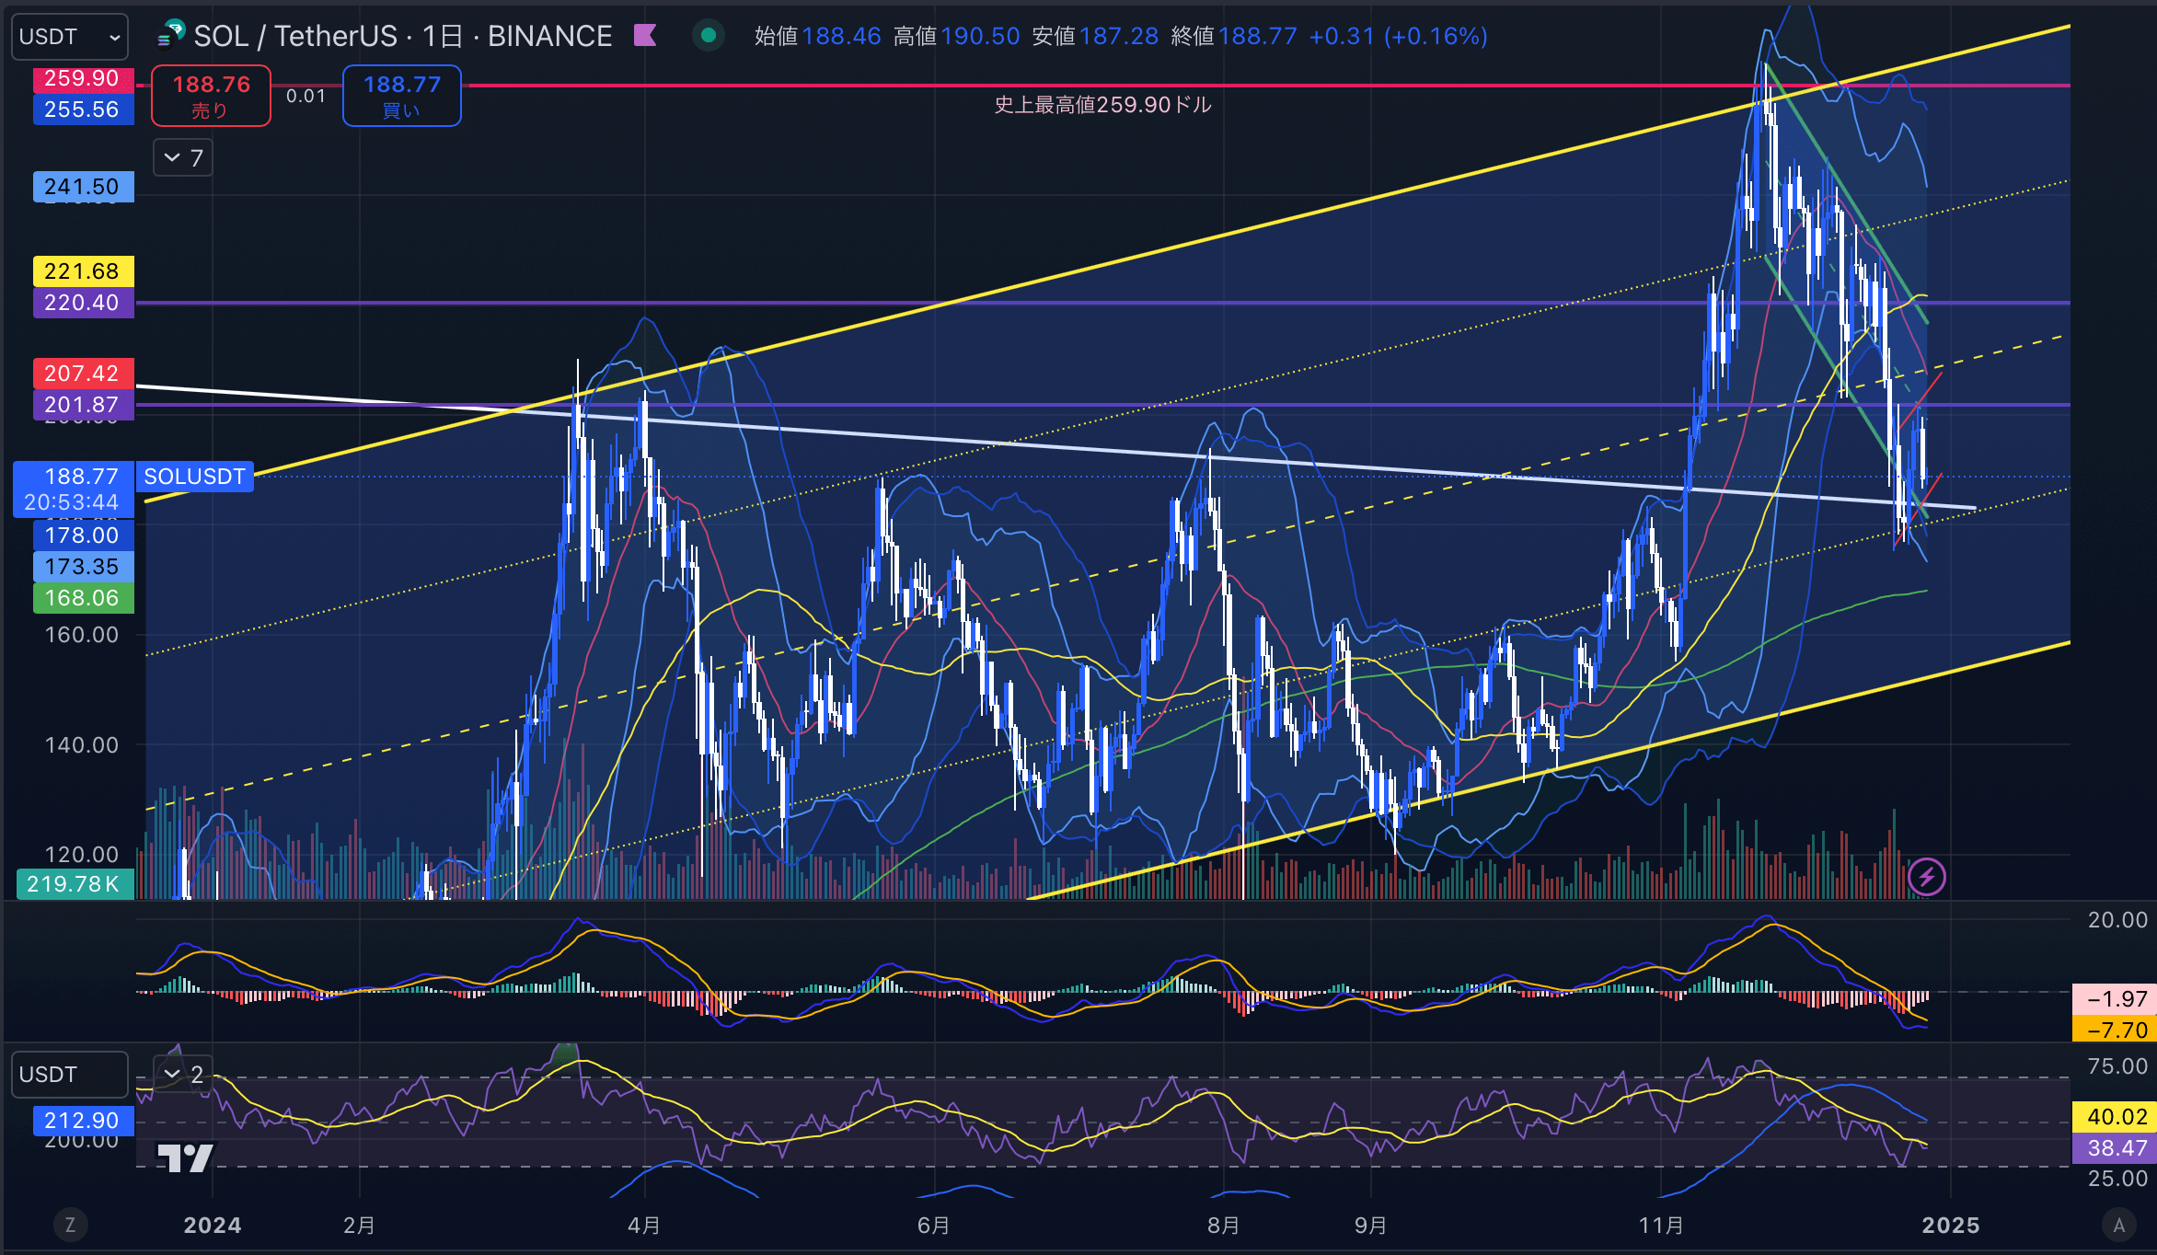Click the -1.97 MACD value label

coord(2115,999)
